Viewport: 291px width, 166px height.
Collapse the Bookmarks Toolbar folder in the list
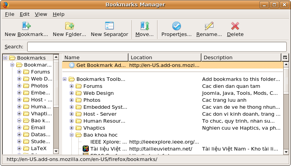click(65, 79)
